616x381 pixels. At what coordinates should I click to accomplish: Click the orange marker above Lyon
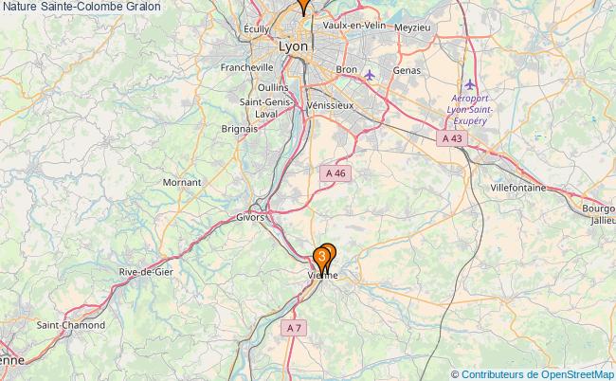tap(303, 5)
